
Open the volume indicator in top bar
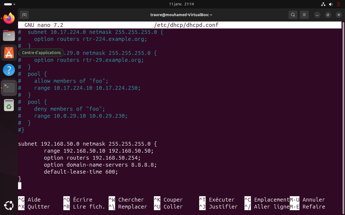331,4
